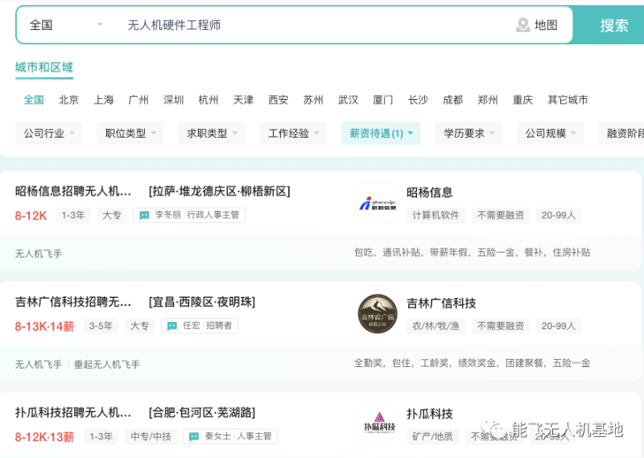
Task: Click the 农/林/牧/渔 industry tag
Action: pos(436,326)
